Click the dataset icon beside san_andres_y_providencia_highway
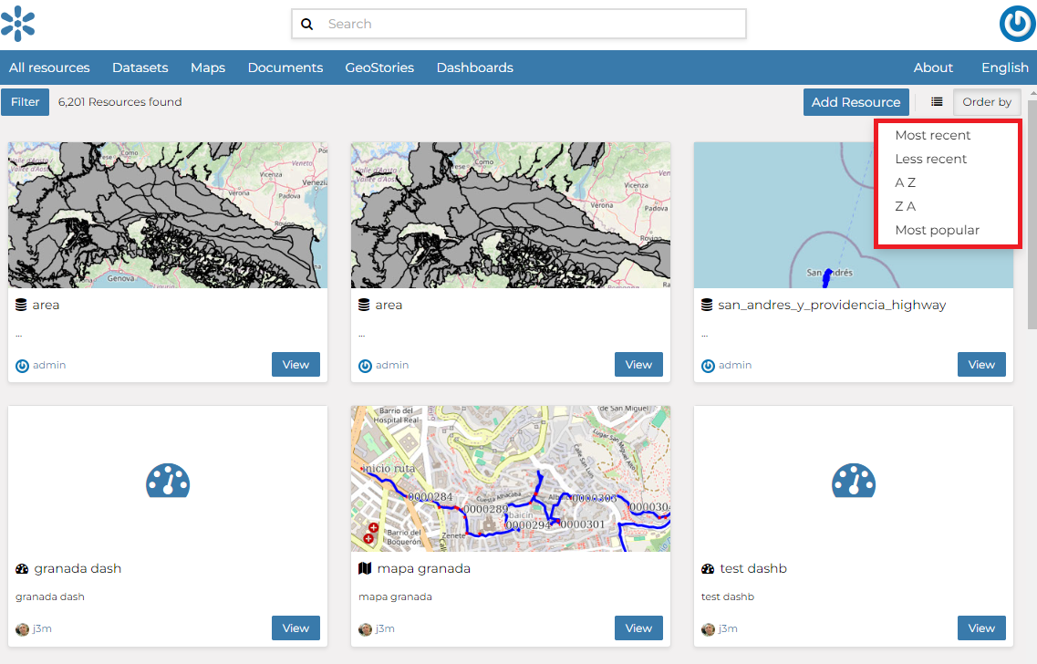The image size is (1037, 664). click(706, 305)
